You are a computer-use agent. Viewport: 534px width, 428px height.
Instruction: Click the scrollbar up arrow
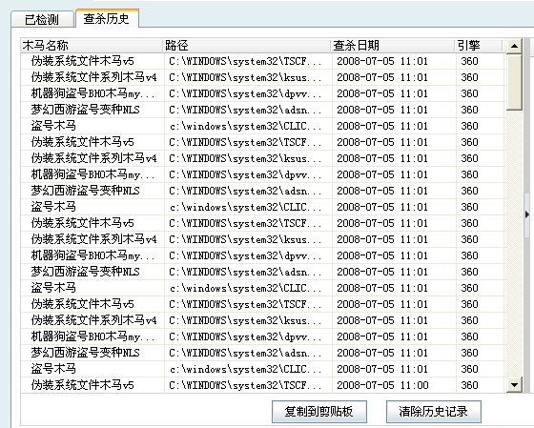click(514, 46)
